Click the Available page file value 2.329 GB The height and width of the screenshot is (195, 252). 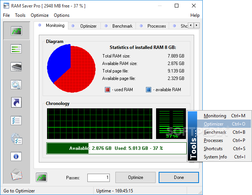click(x=176, y=78)
